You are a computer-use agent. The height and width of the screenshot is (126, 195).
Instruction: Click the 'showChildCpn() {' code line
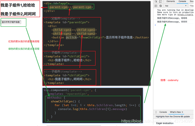click(65, 101)
